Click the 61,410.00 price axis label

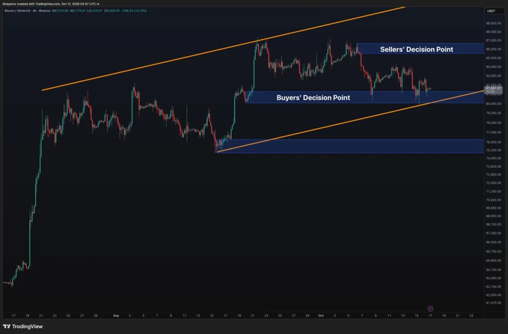coord(494,303)
